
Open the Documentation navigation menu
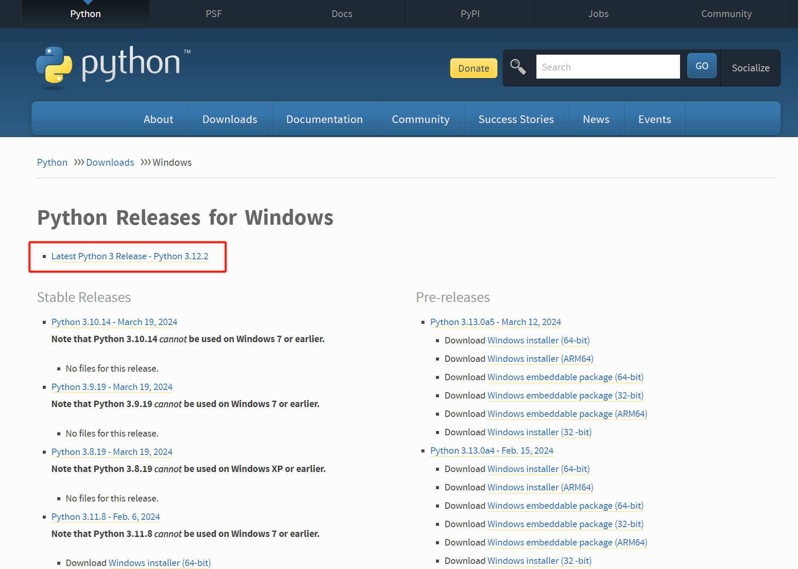pyautogui.click(x=324, y=119)
